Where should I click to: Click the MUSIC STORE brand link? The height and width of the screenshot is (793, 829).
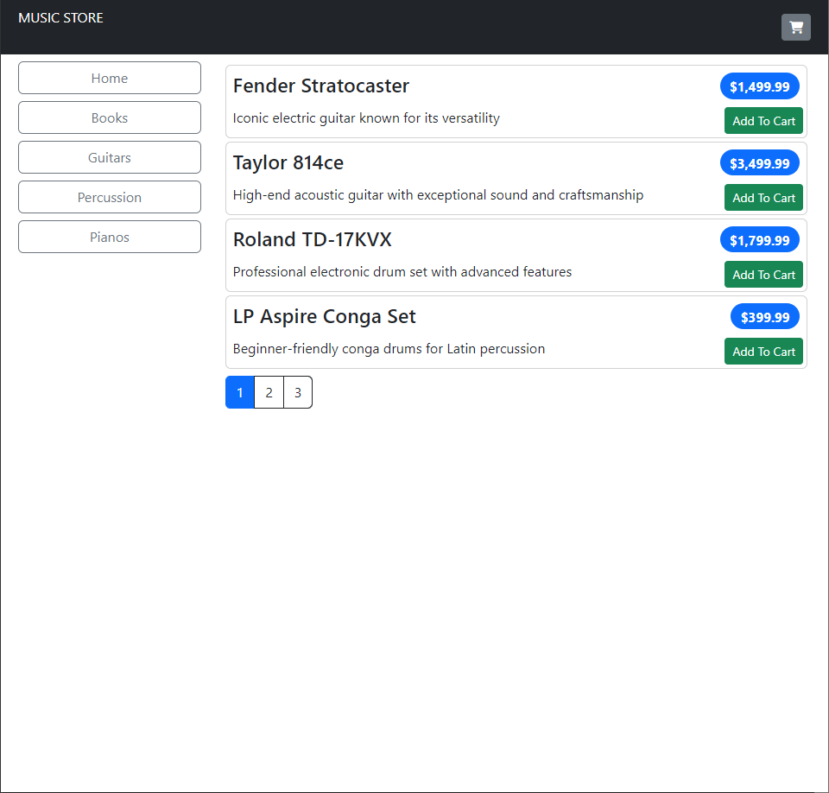[60, 18]
